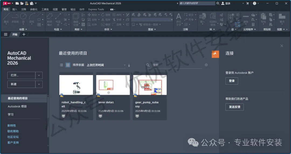This screenshot has height=154, width=291.
Task: Click the Open folder quick access icon
Action: tap(22, 3)
